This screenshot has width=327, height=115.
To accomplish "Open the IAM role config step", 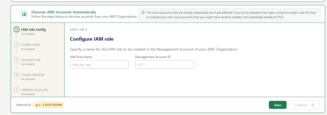I will 33,29.
